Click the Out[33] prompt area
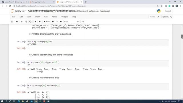This screenshot has width=183, height=103. (21, 48)
